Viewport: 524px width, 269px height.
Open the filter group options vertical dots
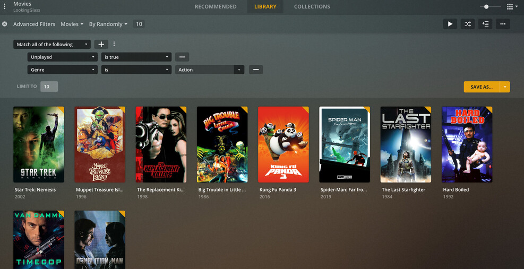pos(114,44)
